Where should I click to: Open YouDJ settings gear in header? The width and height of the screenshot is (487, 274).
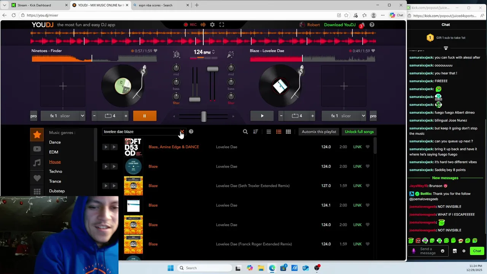tap(212, 25)
